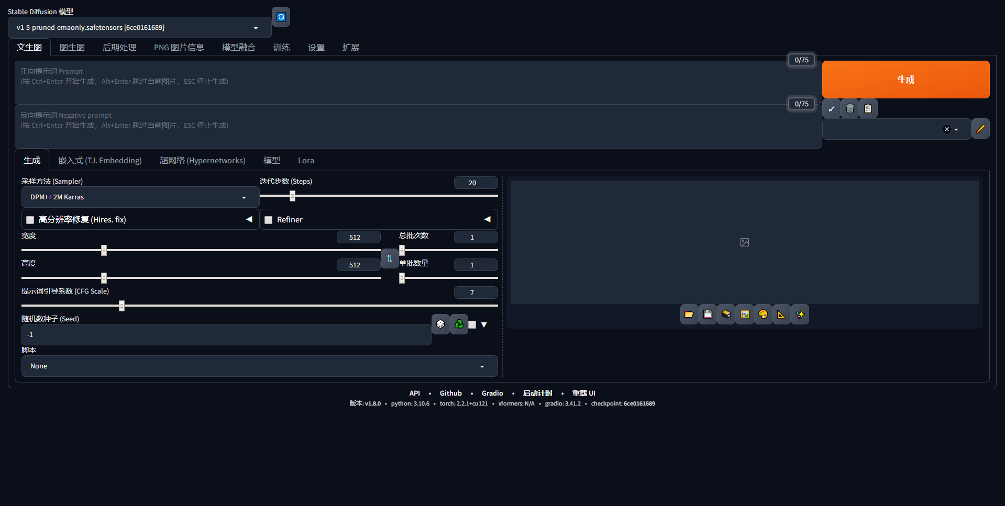The height and width of the screenshot is (506, 1005).
Task: Tick the extra seed options checkbox
Action: pos(472,324)
